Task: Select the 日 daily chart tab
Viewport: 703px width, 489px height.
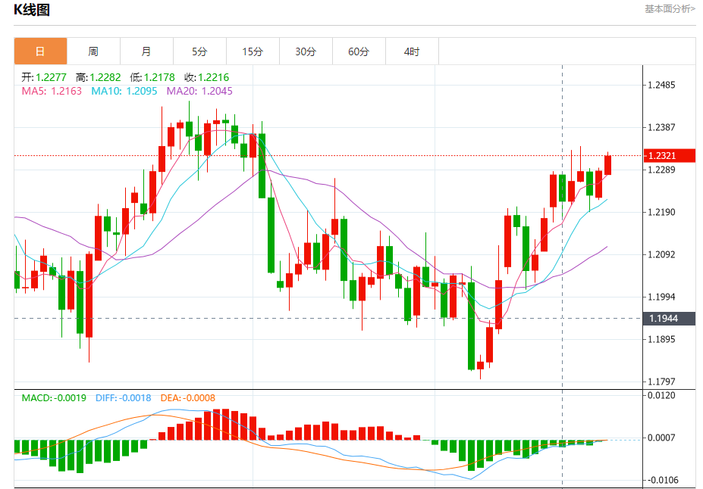Action: pyautogui.click(x=40, y=51)
